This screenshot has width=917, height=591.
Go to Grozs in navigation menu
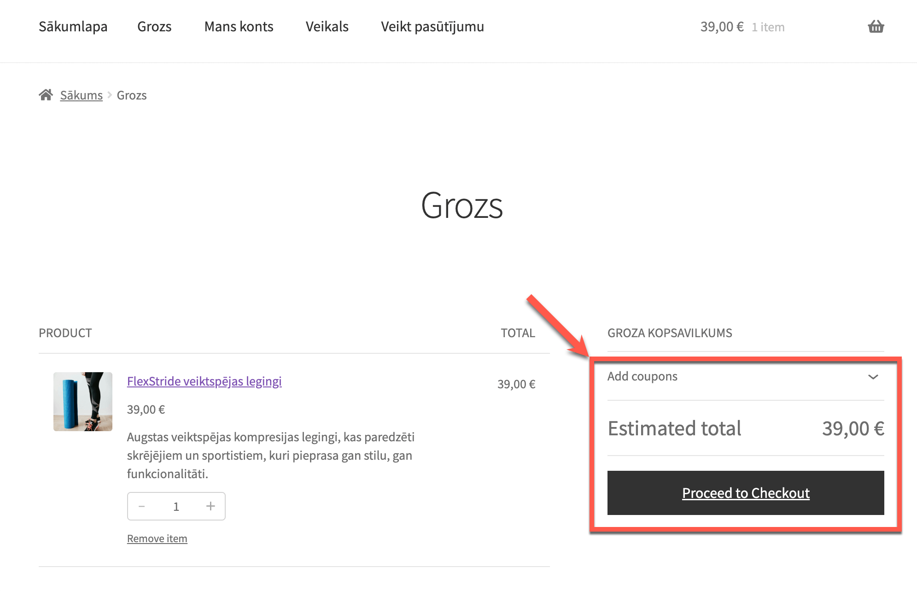(x=154, y=27)
